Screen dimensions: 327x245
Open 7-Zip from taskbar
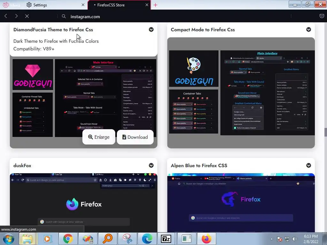(x=166, y=239)
